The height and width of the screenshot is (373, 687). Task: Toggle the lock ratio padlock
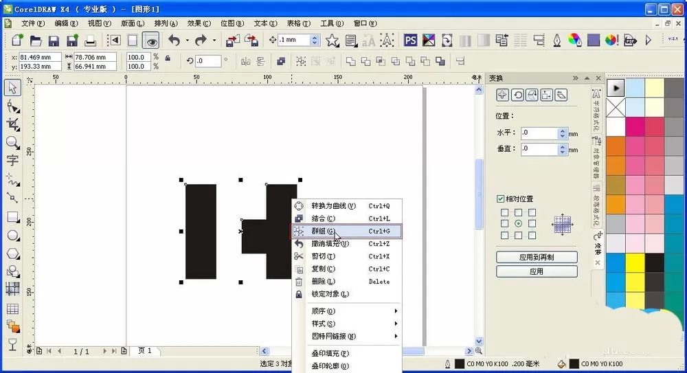pyautogui.click(x=168, y=58)
